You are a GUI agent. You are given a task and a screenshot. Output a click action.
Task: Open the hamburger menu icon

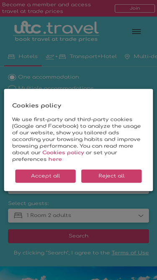click(x=136, y=31)
